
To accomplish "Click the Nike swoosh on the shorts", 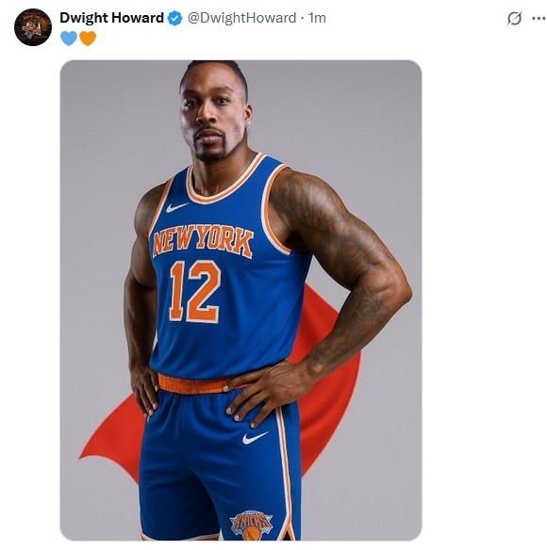I will 255,437.
